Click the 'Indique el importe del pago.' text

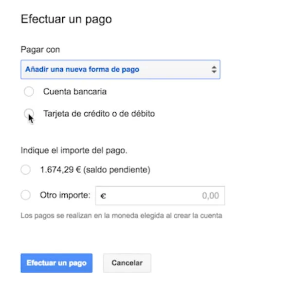point(74,150)
